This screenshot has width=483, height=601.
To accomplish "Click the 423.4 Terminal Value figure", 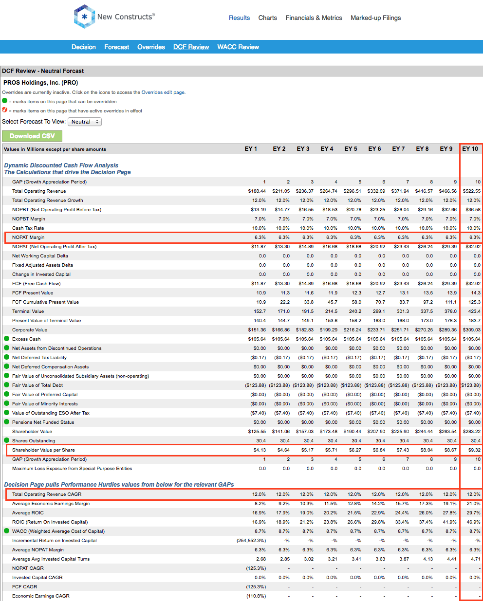I will [x=475, y=311].
